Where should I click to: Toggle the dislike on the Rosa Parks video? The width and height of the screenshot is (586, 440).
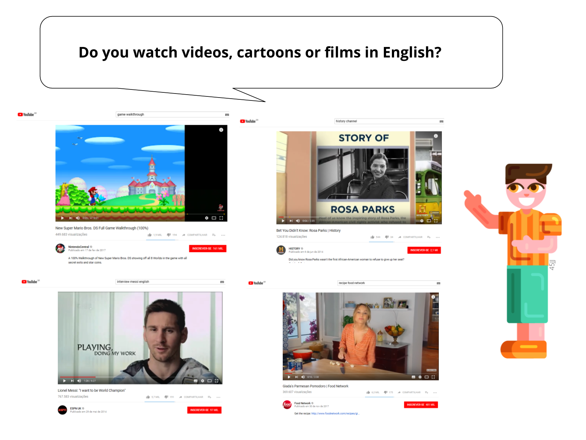(387, 237)
